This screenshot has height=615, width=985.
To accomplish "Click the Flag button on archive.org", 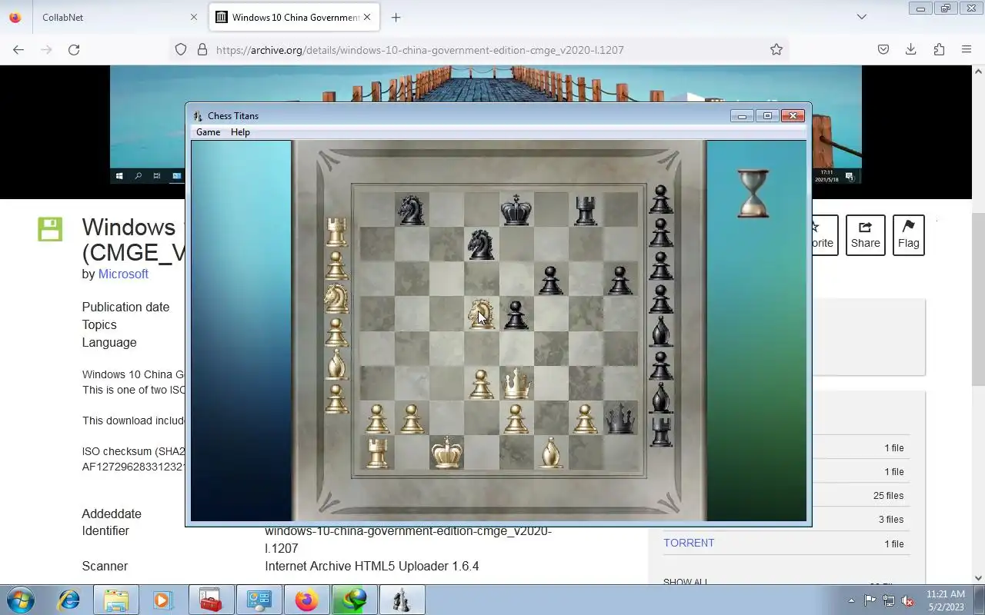I will click(x=908, y=235).
